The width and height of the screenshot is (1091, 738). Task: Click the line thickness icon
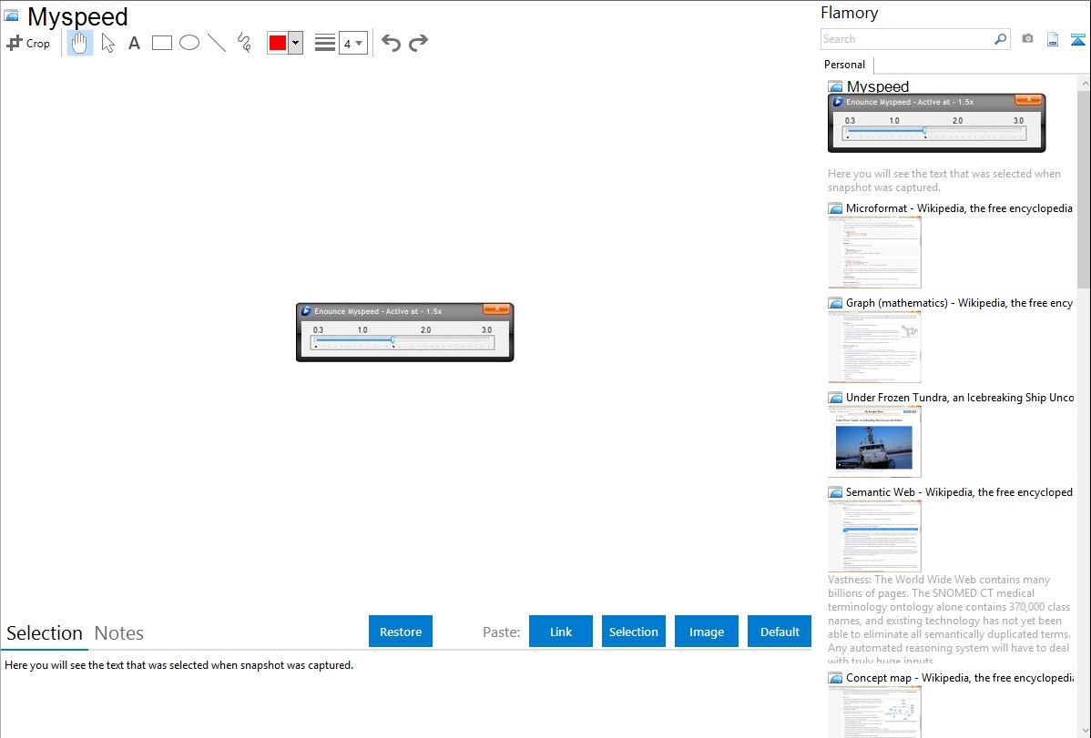point(324,43)
